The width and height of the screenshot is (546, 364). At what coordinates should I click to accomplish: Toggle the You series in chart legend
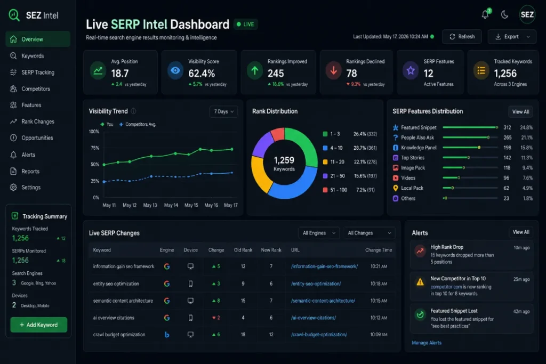(107, 124)
